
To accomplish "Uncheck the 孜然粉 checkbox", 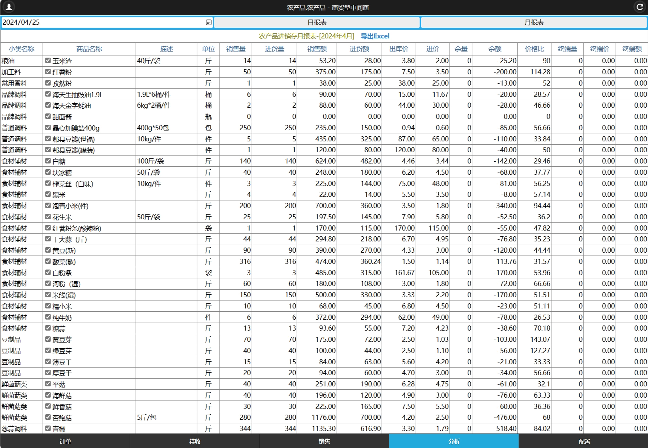I will [48, 83].
